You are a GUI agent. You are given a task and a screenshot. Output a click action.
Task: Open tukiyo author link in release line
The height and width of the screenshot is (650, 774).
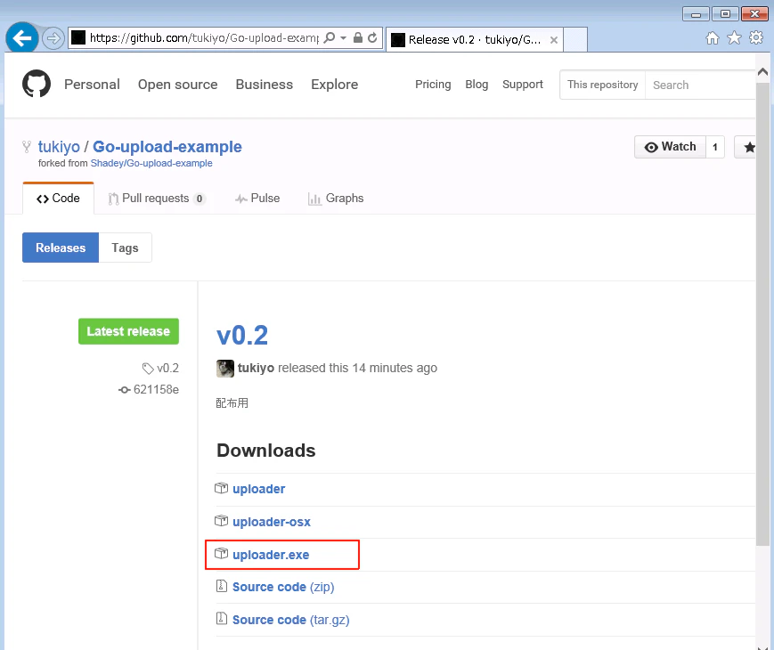tap(256, 369)
